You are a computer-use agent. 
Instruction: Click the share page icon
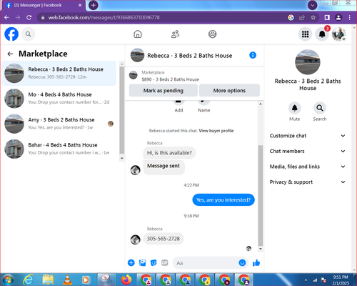click(x=302, y=17)
